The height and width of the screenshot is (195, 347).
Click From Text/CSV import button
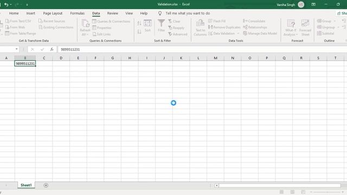(x=18, y=21)
